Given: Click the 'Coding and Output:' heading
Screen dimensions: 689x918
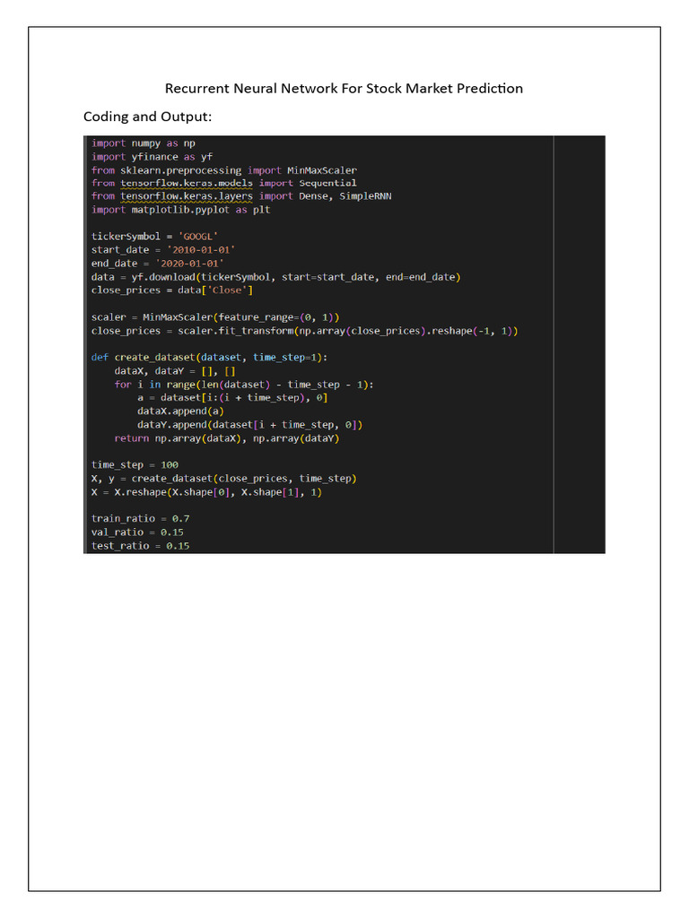Looking at the screenshot, I should 148,117.
